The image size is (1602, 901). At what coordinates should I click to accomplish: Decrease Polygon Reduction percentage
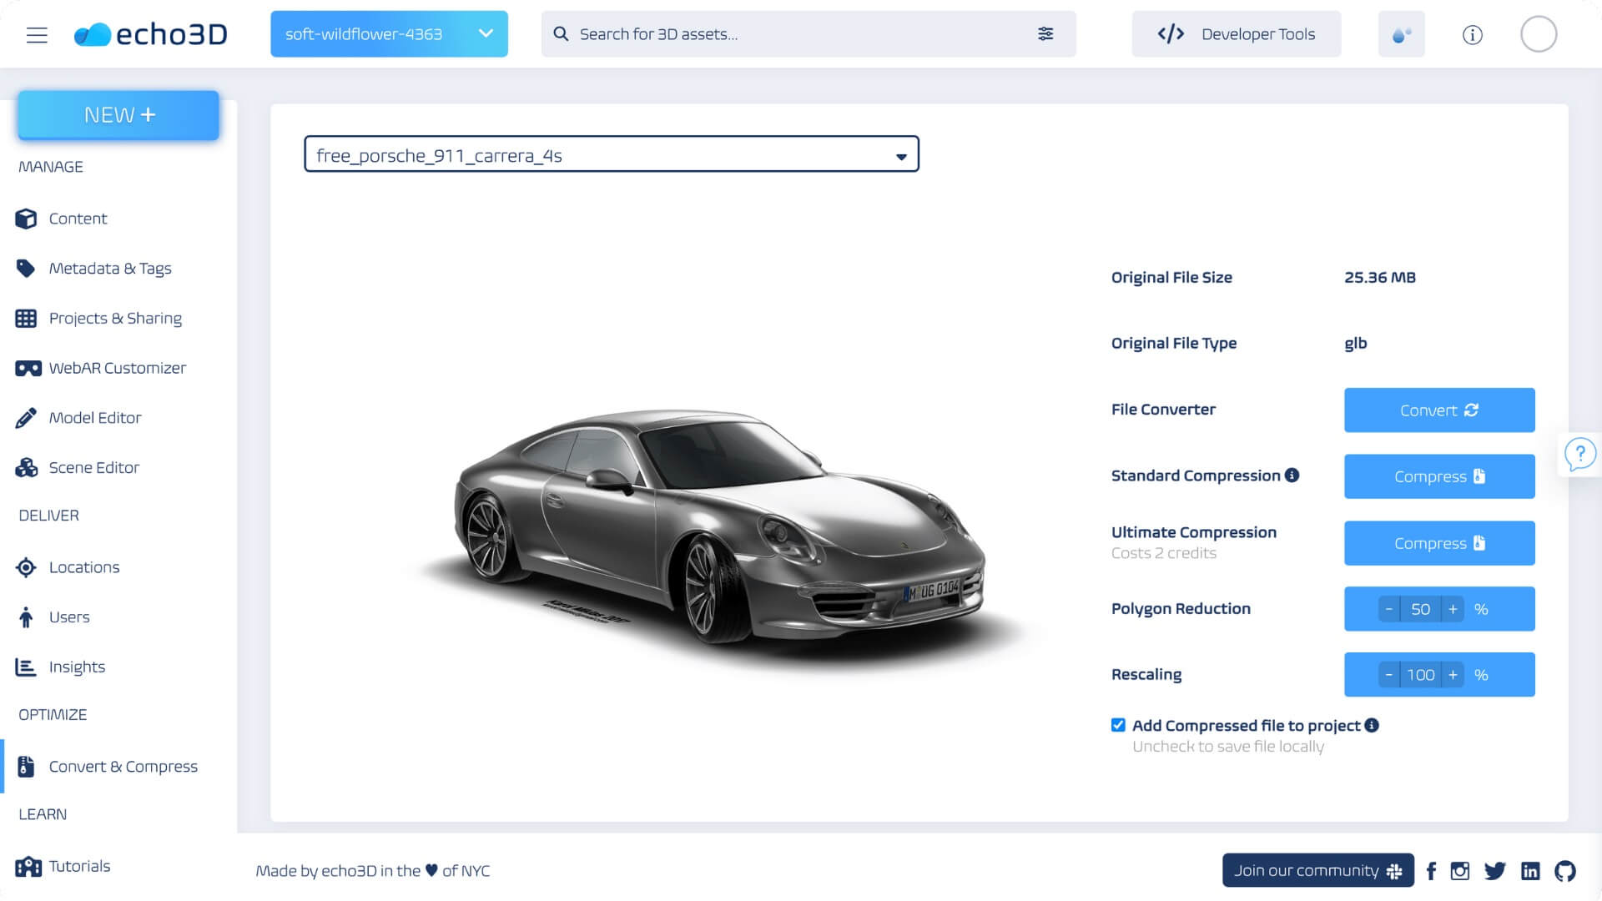[1388, 610]
